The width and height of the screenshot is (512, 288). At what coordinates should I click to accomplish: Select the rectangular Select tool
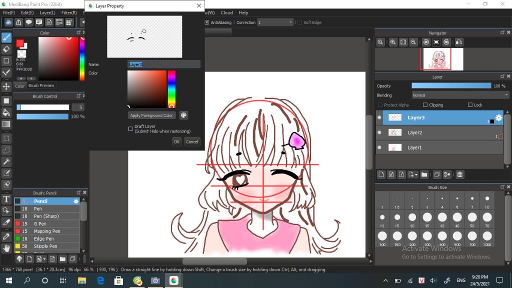(x=6, y=138)
